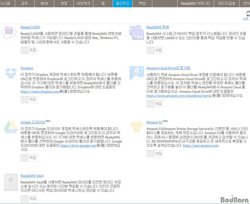The width and height of the screenshot is (250, 204).
Task: Click the ReadyCLOUD folder cloud icon
Action: pos(9,32)
